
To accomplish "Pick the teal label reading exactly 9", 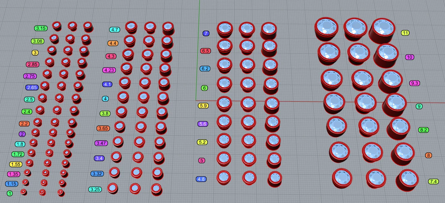I will point(419,106).
